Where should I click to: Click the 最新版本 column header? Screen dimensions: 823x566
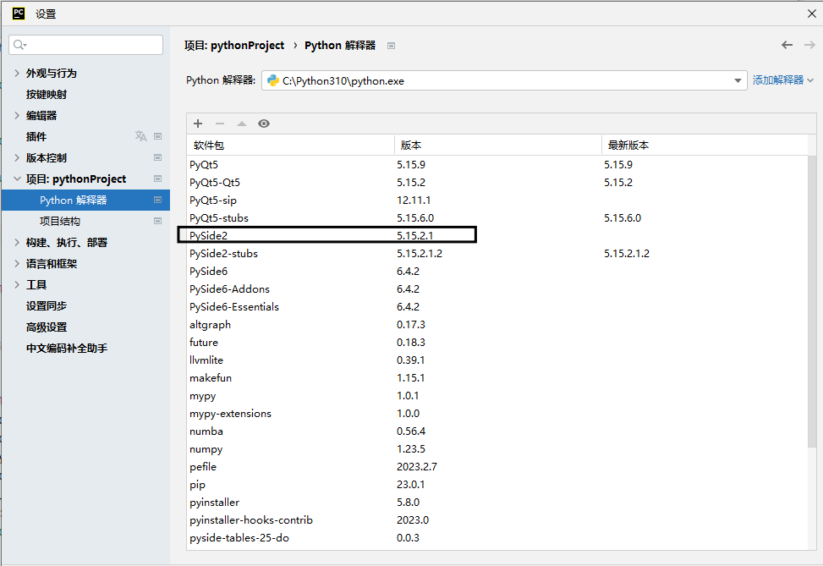705,145
